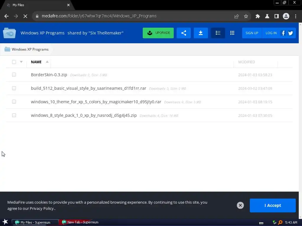
Task: Open the flask experiments icon
Action: [267, 16]
